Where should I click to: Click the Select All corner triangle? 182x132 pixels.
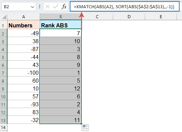(4, 17)
